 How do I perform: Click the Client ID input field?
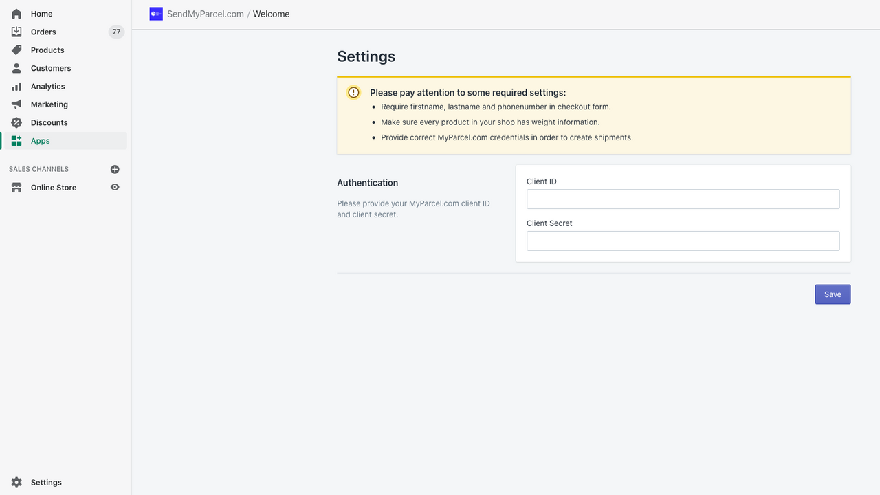coord(682,199)
